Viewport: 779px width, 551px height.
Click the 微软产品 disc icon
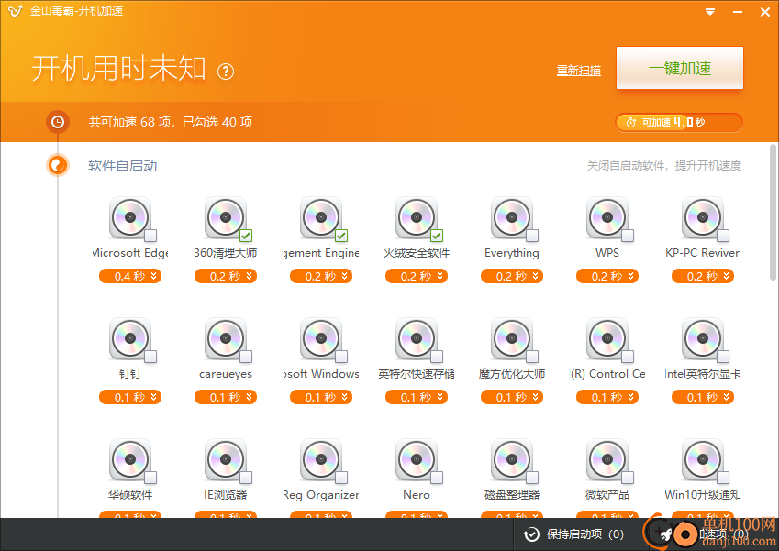tap(607, 459)
